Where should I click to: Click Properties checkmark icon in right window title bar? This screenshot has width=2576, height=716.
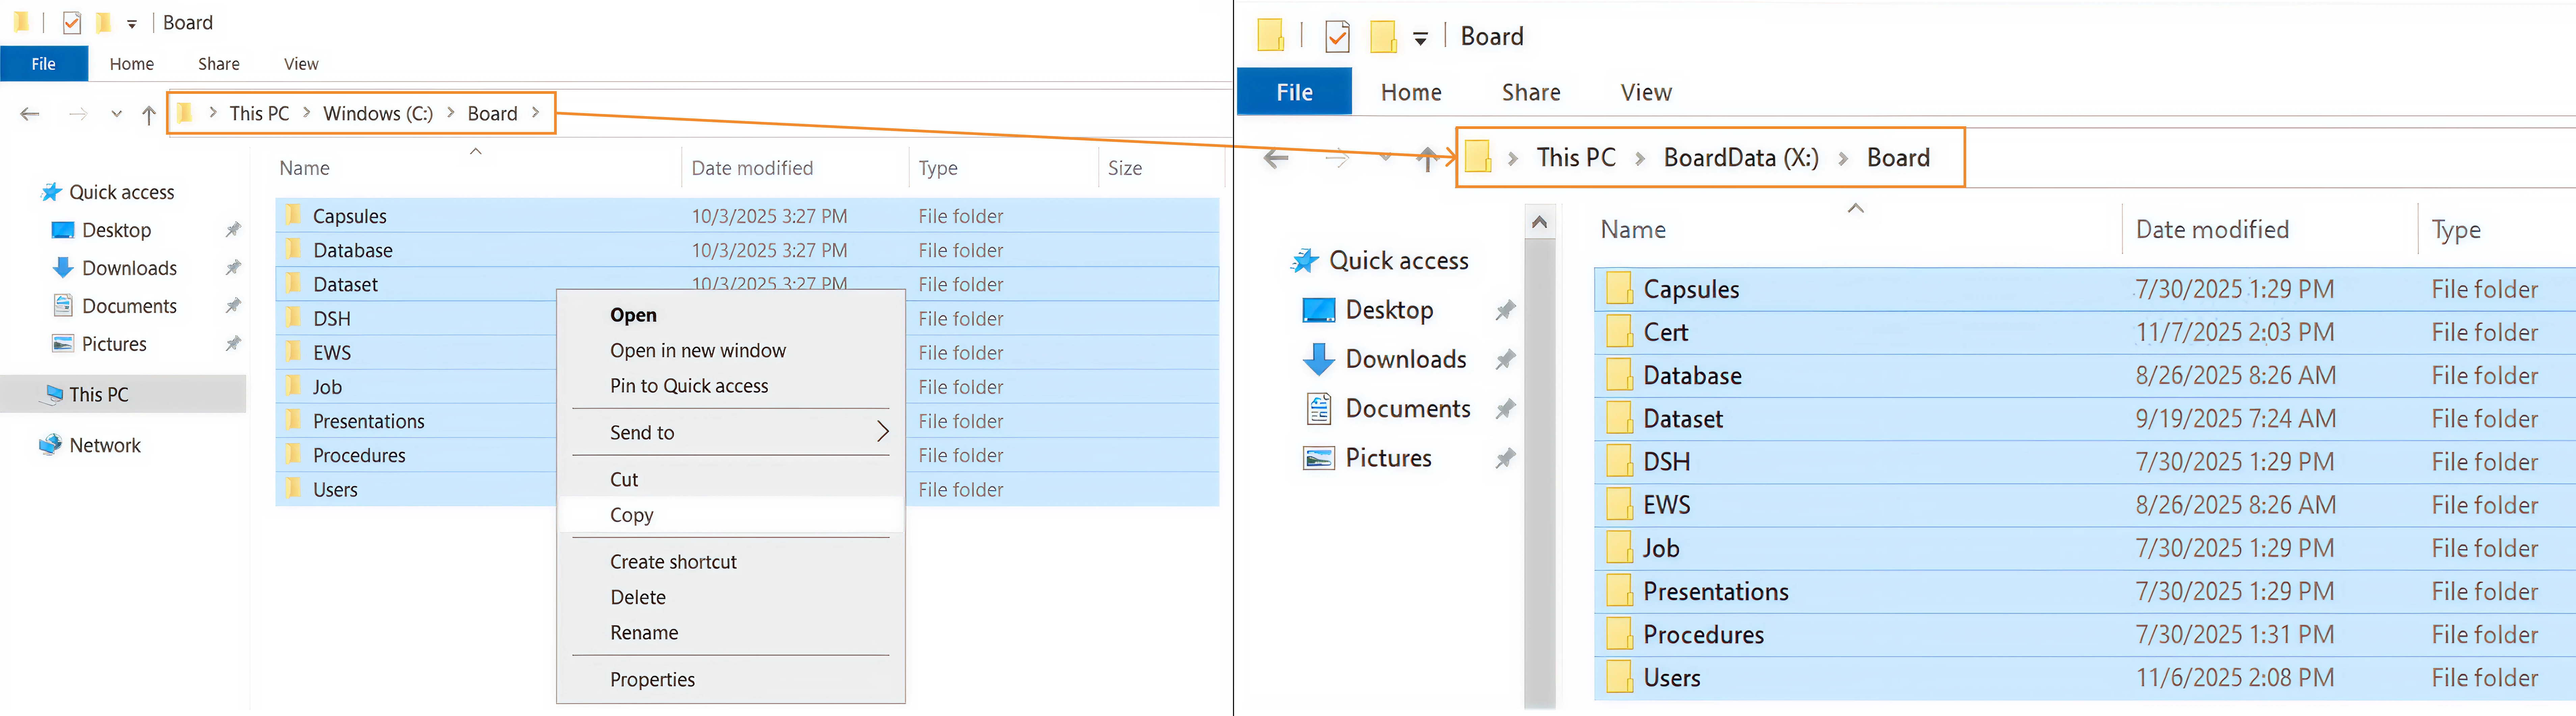1337,37
